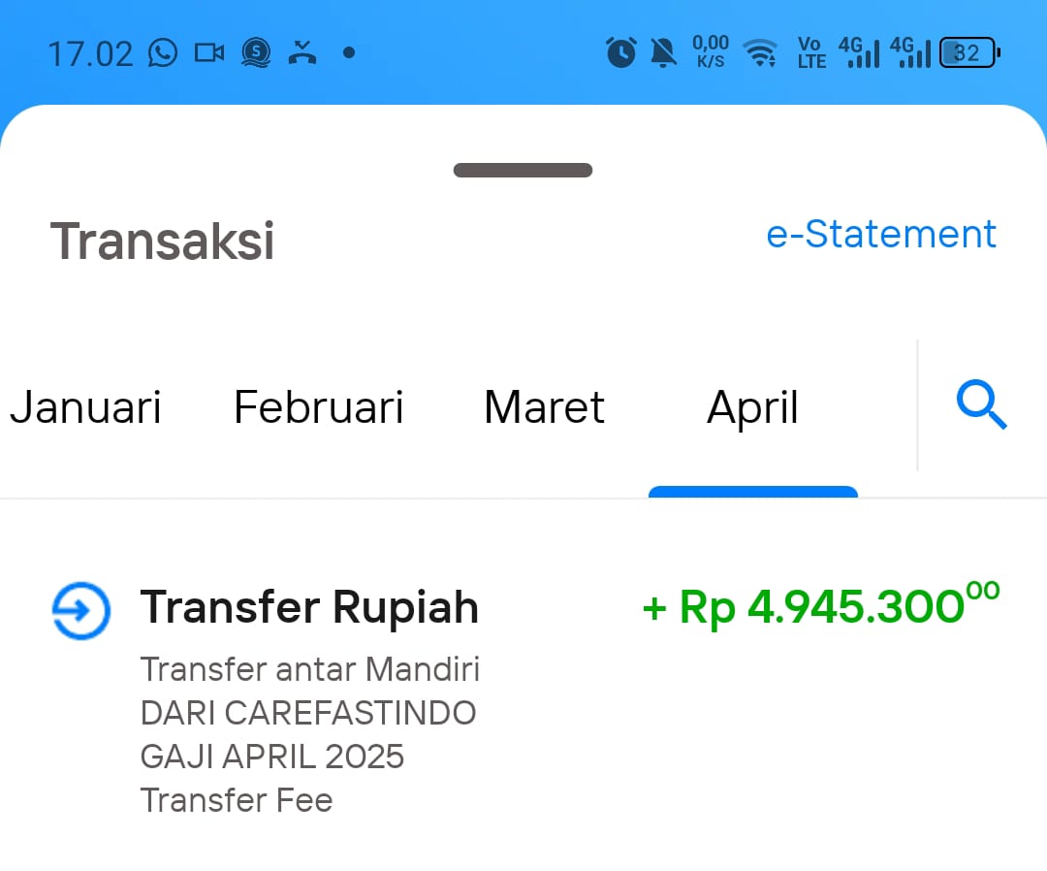Tap the + Rp 4.945.300 amount
This screenshot has height=871, width=1047.
pos(821,606)
